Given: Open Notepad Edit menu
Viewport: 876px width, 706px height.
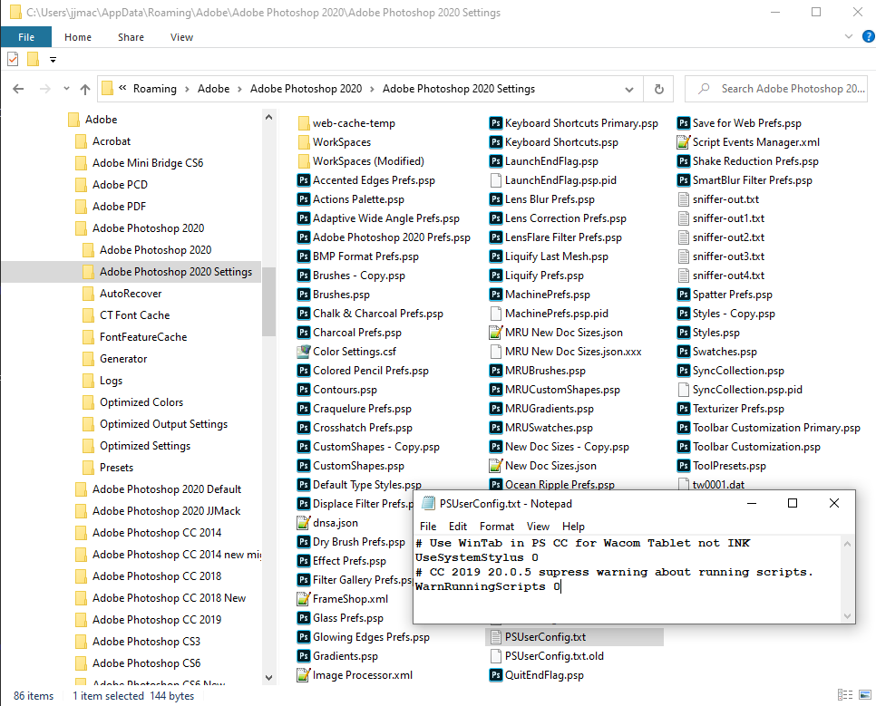Looking at the screenshot, I should click(x=458, y=527).
